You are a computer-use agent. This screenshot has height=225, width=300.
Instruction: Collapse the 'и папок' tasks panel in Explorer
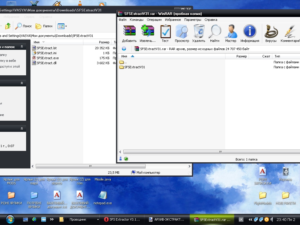coord(22,47)
